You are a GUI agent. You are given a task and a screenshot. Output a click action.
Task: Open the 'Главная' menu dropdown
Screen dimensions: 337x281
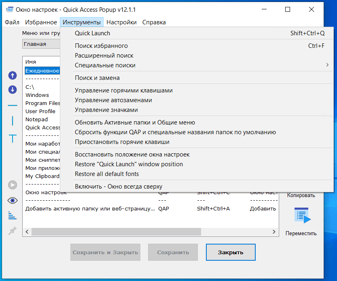point(40,44)
